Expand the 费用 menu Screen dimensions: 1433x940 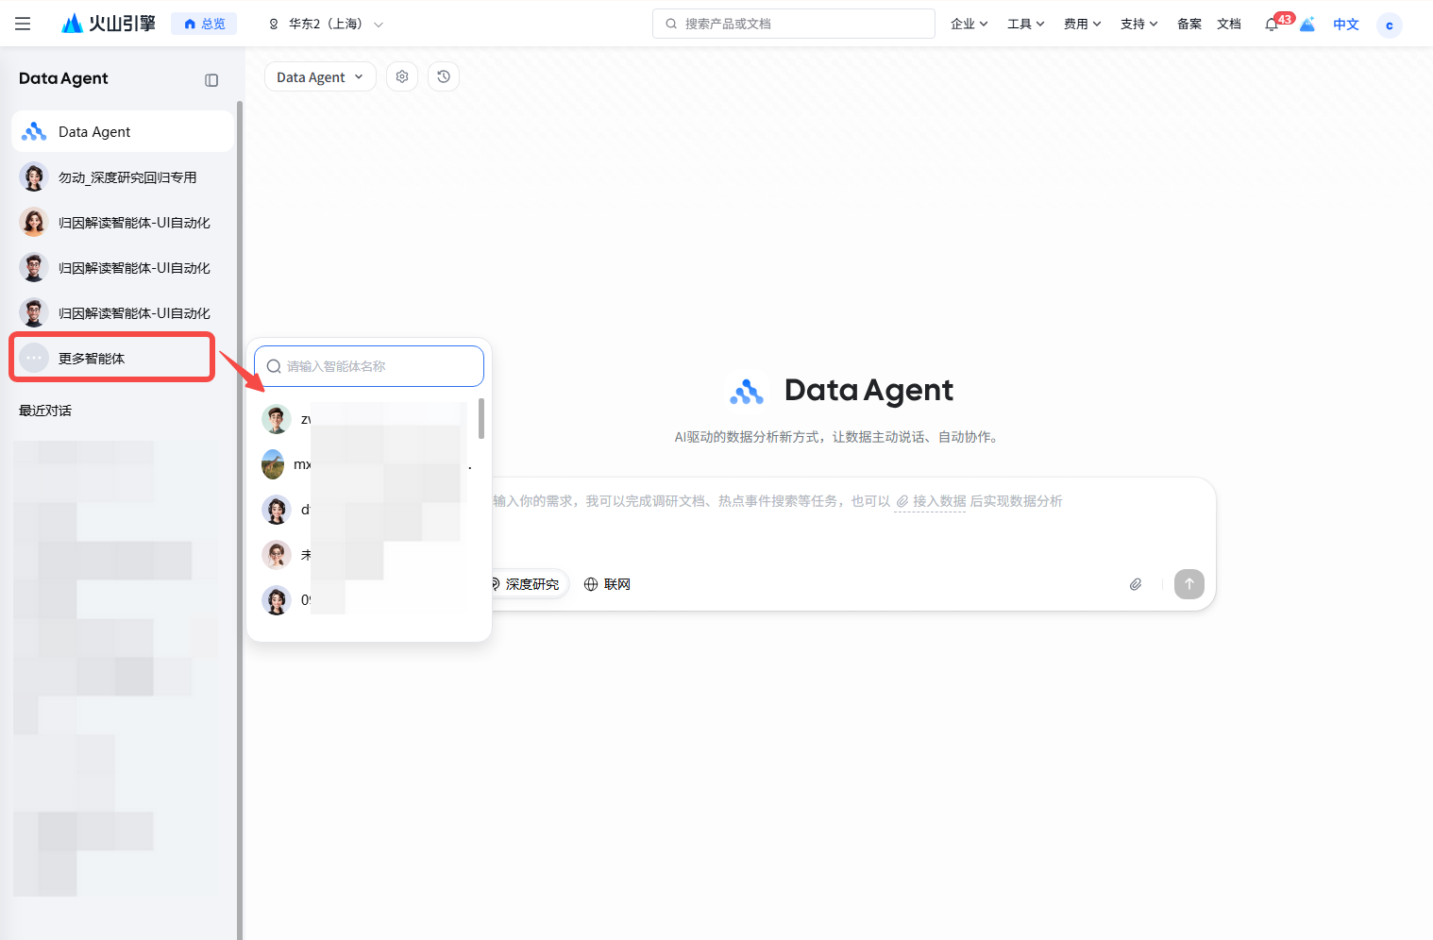point(1082,24)
